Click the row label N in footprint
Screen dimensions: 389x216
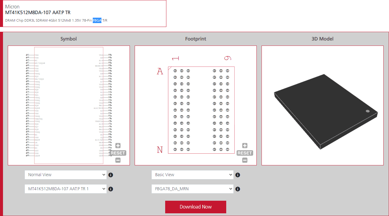coord(160,149)
